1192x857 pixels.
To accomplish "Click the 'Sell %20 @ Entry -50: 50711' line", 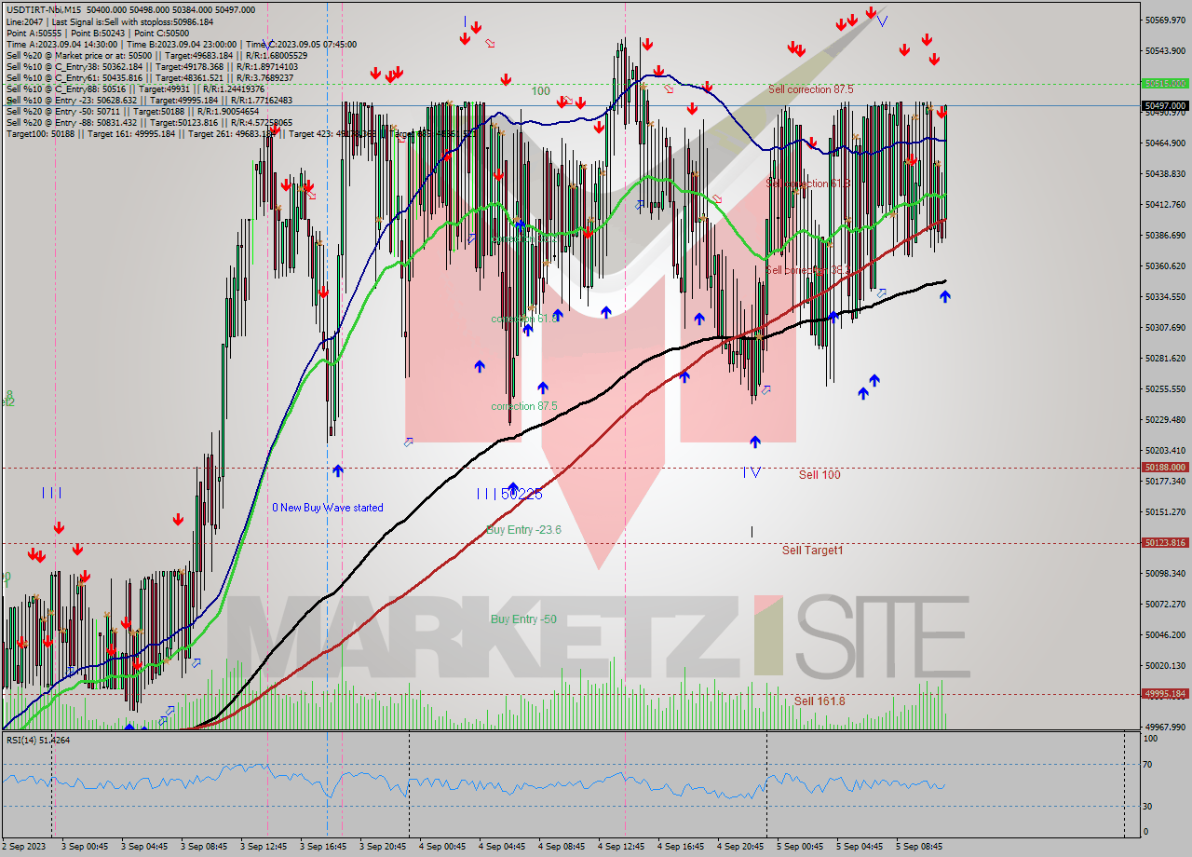I will (x=132, y=112).
